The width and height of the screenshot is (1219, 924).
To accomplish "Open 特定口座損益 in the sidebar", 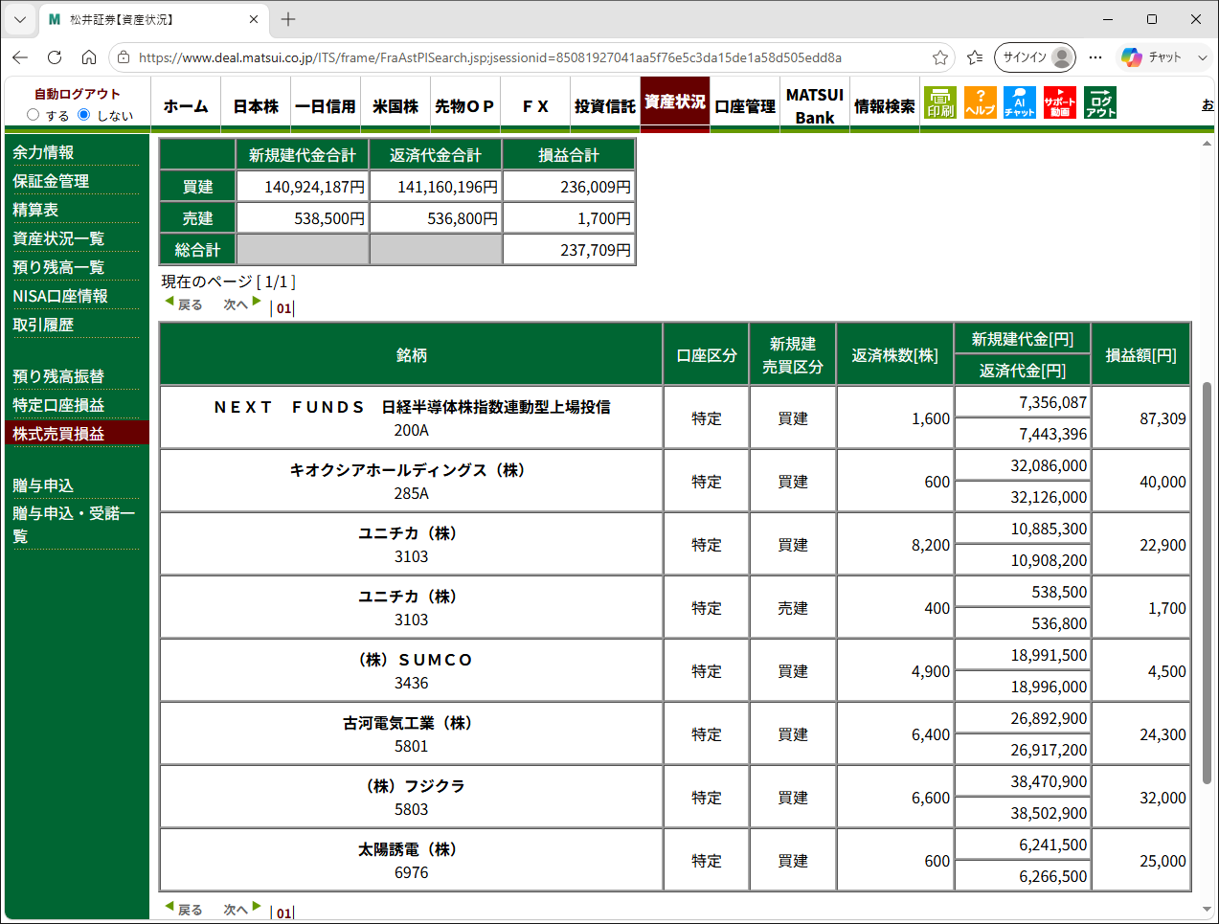I will 58,405.
